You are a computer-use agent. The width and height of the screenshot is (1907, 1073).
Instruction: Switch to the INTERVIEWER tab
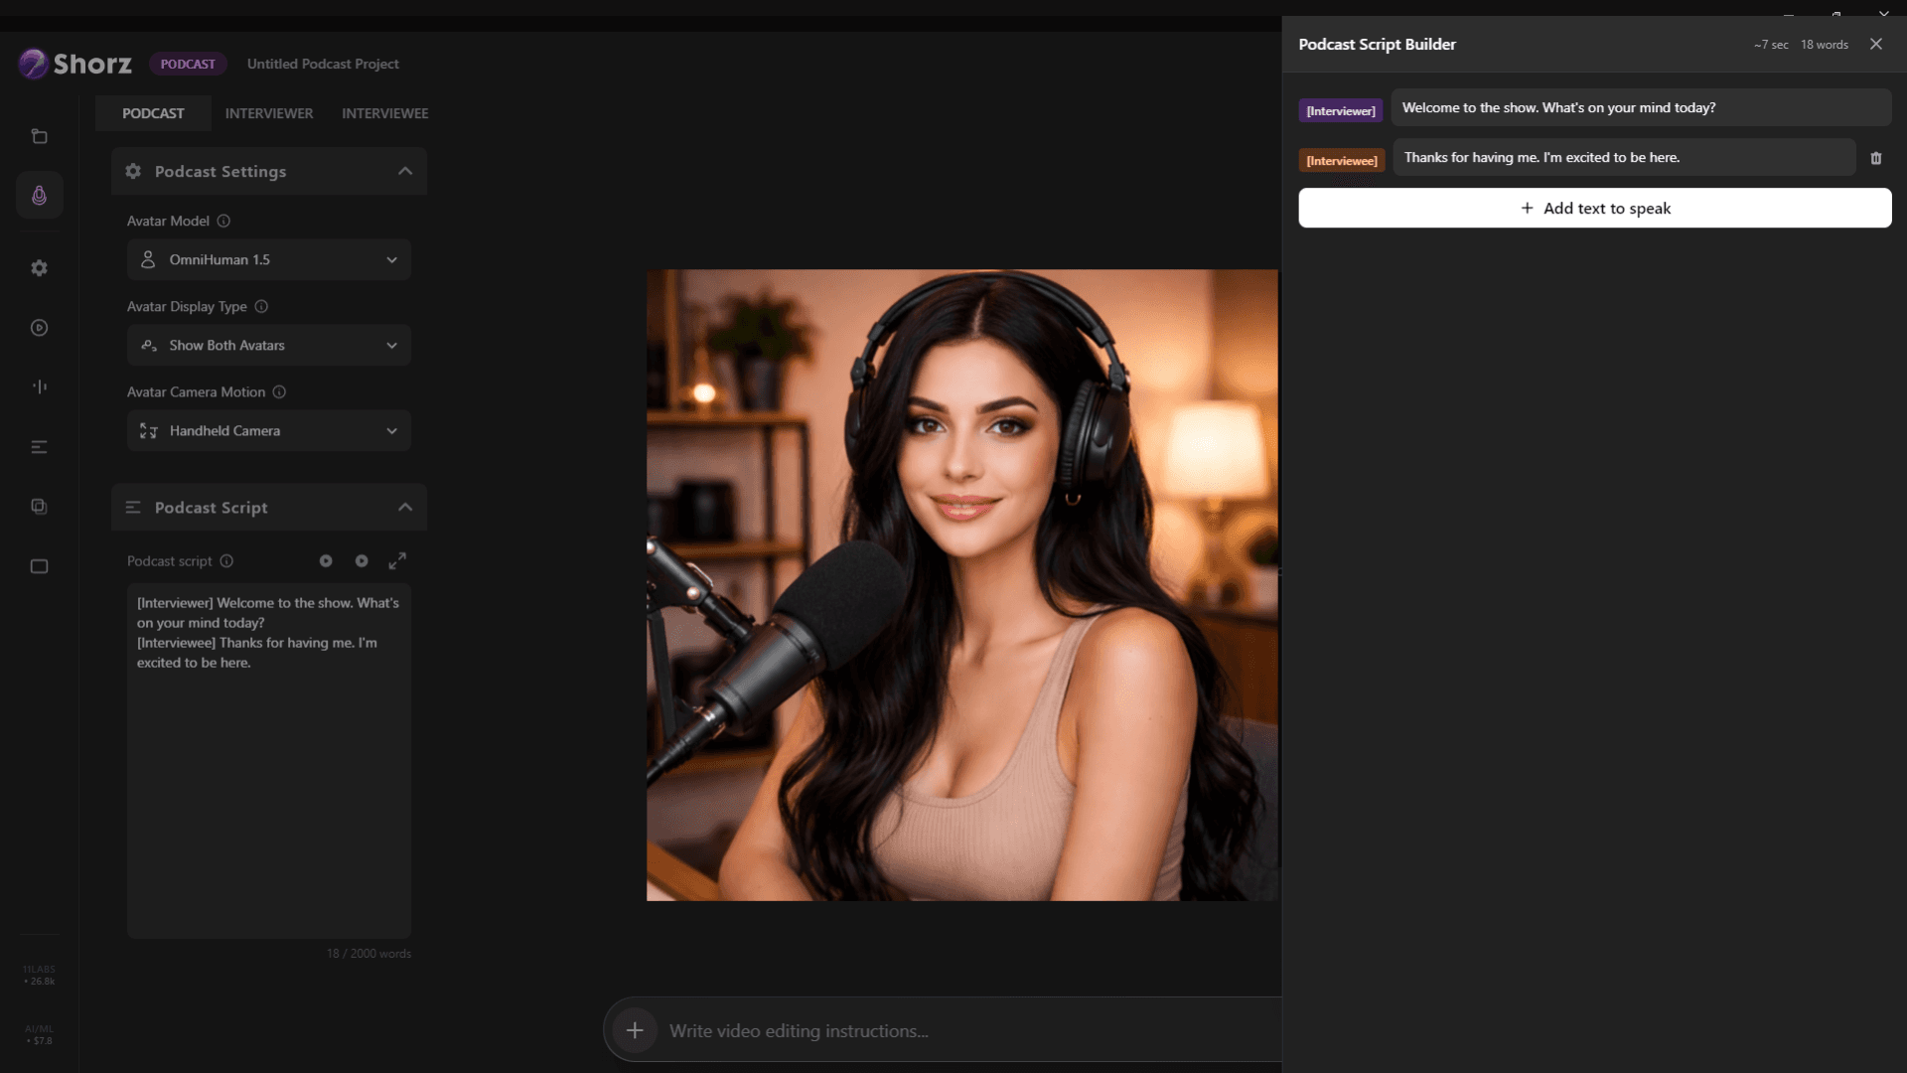tap(269, 113)
